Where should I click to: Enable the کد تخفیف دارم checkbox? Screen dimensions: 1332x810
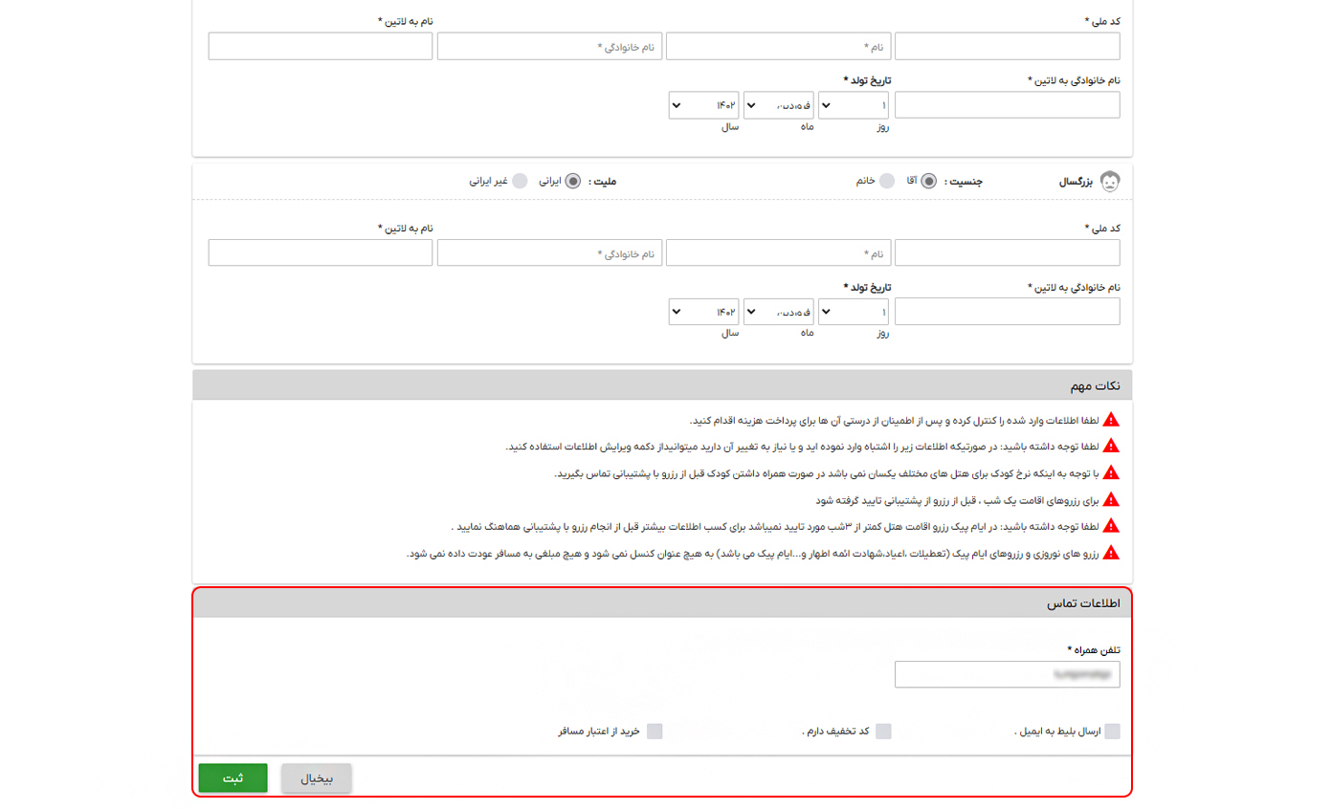[885, 731]
